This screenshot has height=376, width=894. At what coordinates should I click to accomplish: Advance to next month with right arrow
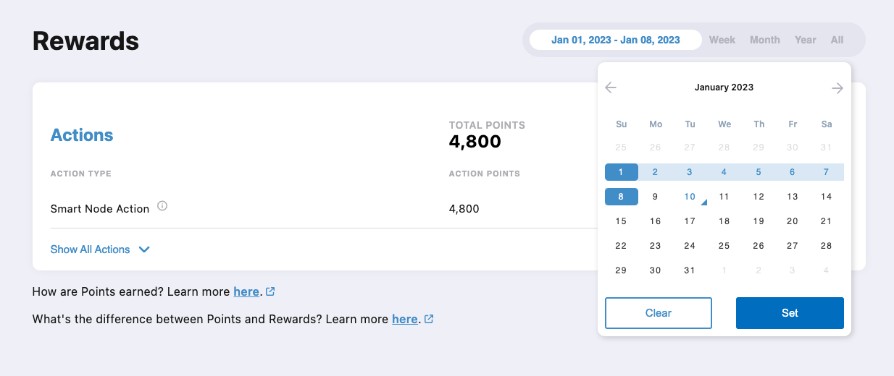pos(837,87)
